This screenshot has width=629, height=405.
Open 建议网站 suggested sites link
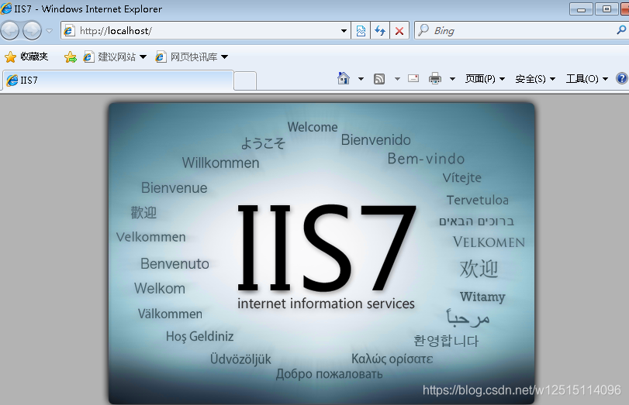109,57
